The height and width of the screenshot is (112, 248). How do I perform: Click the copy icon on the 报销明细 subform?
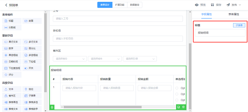tap(179, 107)
